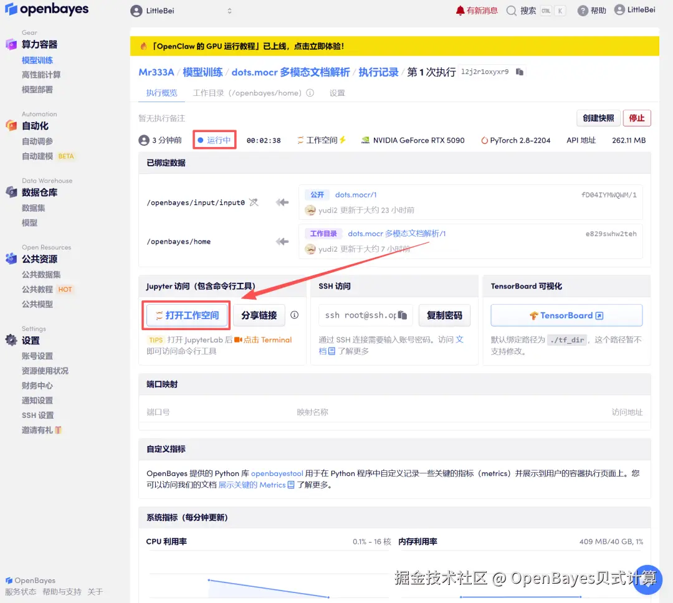The image size is (673, 603).
Task: Click the 打开工作空间 button
Action: 187,315
